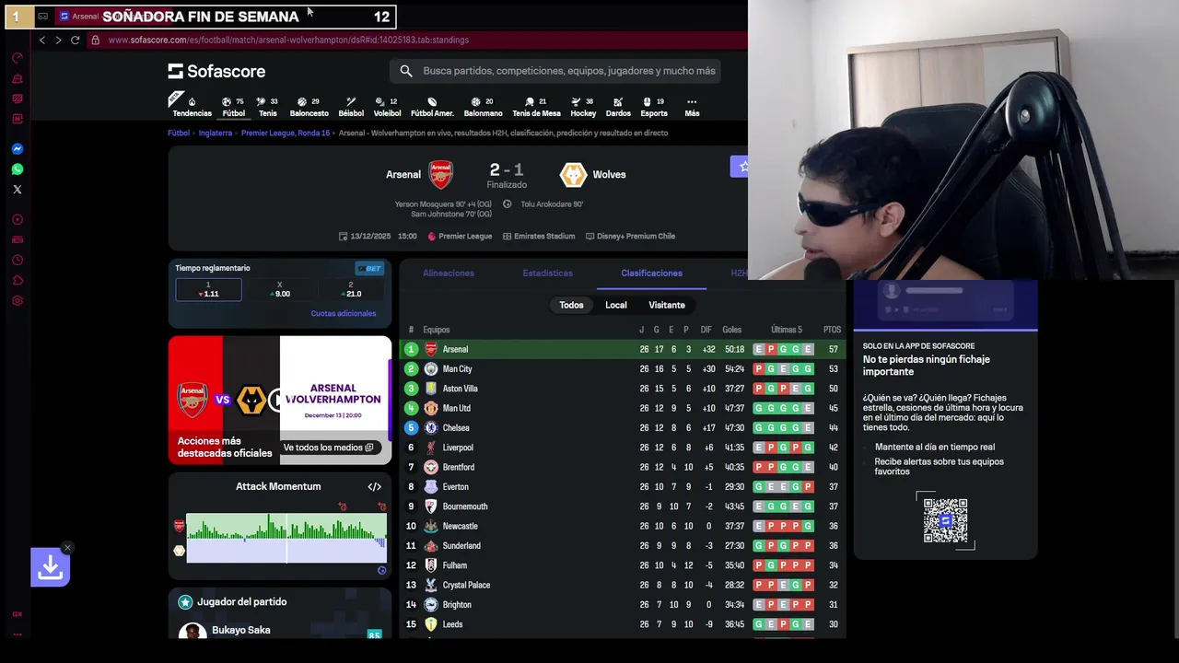Click the Aston Villa crest in standings

click(x=430, y=389)
